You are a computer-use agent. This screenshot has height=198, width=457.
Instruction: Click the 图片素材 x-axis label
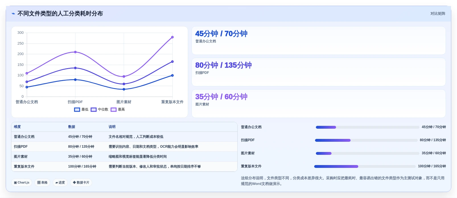click(x=124, y=102)
